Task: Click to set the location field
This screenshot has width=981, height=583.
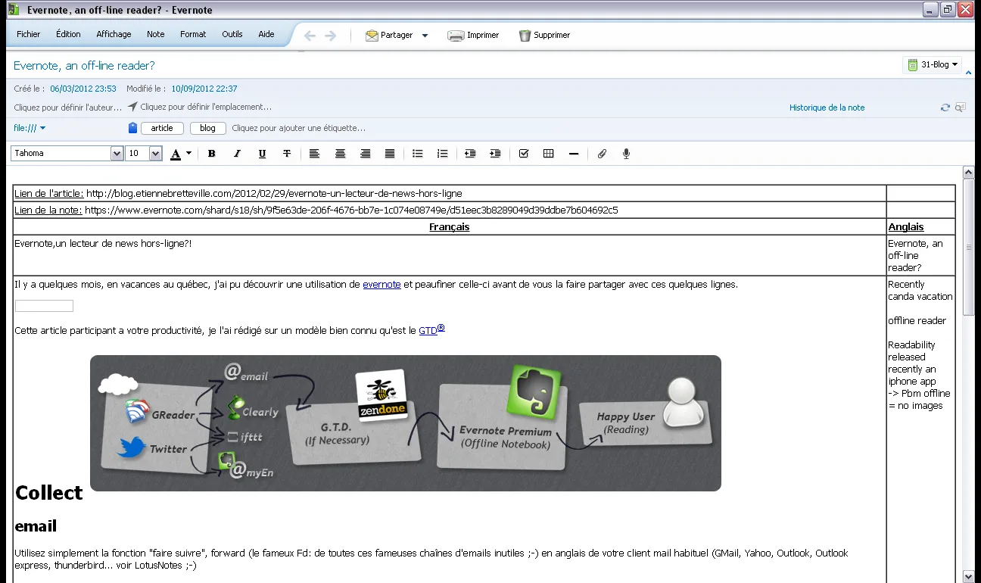Action: [x=205, y=108]
